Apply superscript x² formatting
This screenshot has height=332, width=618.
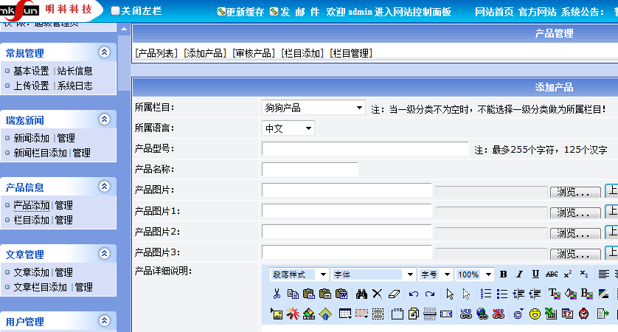tap(568, 274)
